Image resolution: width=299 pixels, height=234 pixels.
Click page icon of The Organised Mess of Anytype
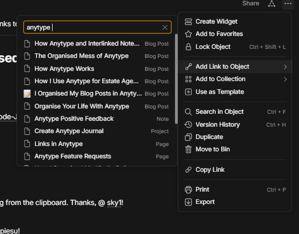[x=27, y=56]
